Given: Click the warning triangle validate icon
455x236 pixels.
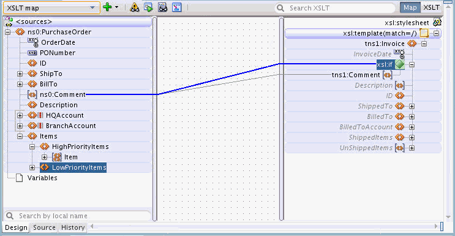Looking at the screenshot, I should 134,7.
